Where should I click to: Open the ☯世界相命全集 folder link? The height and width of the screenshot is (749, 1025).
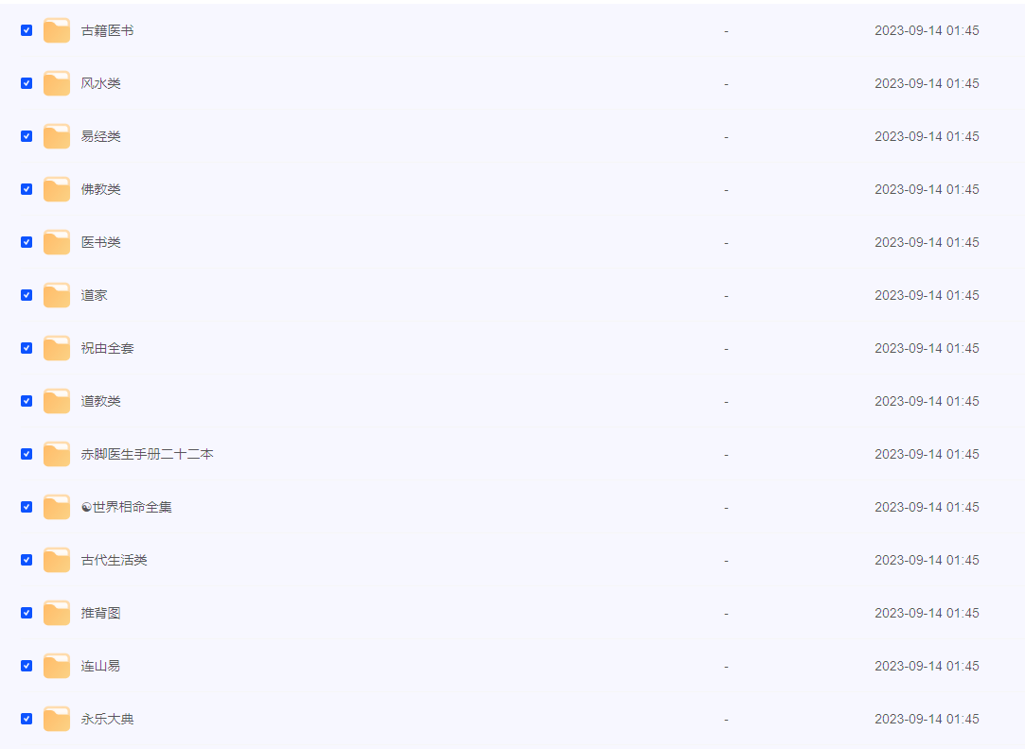tap(127, 507)
